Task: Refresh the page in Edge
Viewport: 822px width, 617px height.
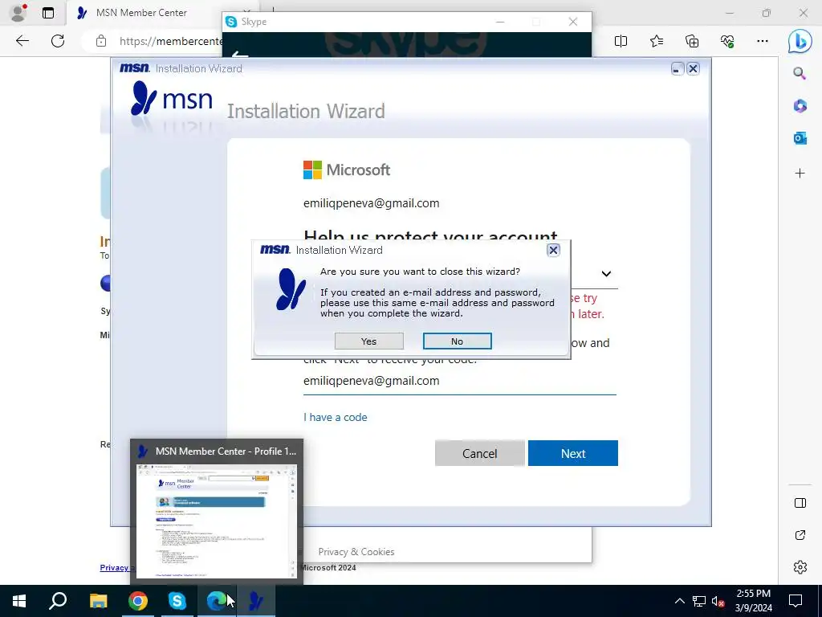Action: tap(58, 41)
